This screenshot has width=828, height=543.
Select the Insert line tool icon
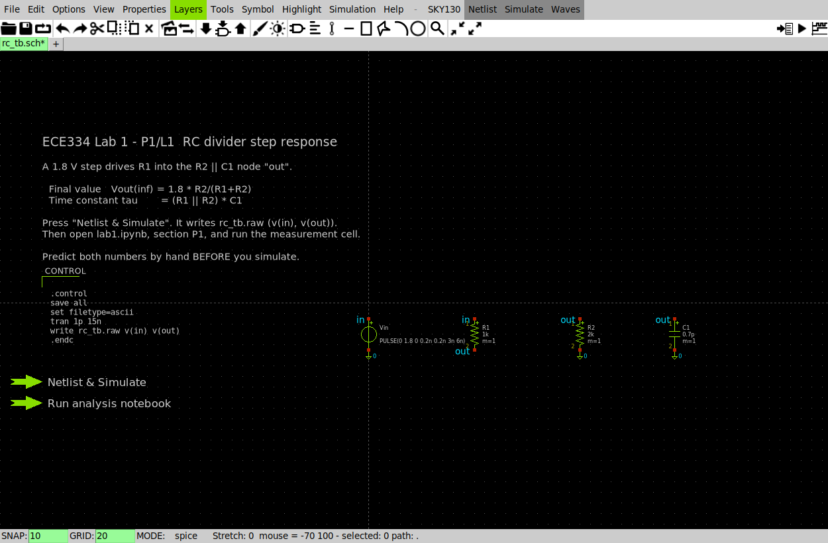pyautogui.click(x=349, y=28)
